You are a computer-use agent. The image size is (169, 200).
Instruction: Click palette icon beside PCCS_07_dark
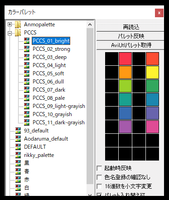(27, 90)
